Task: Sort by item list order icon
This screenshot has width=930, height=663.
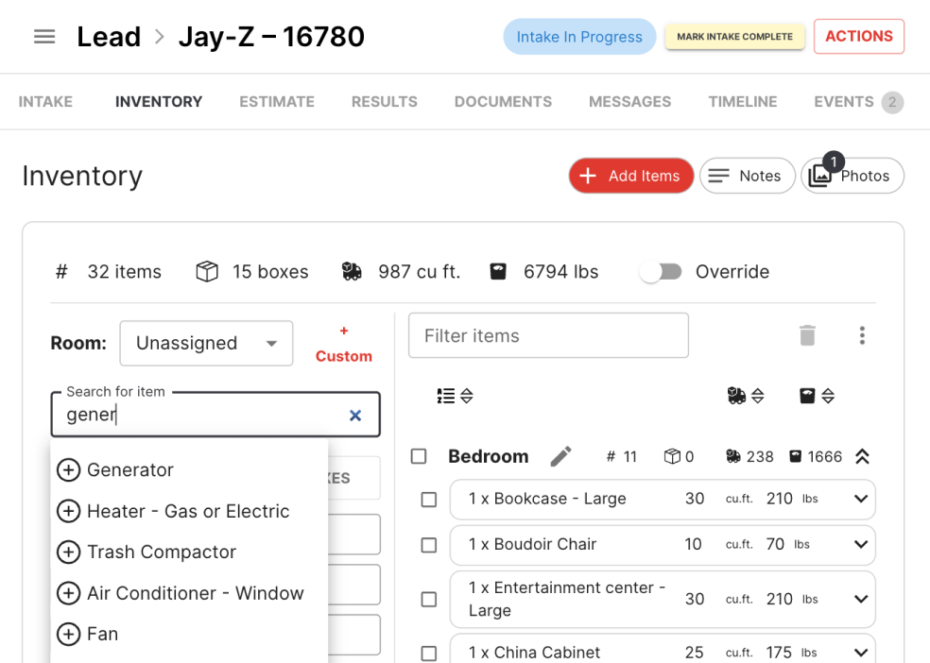Action: click(455, 396)
